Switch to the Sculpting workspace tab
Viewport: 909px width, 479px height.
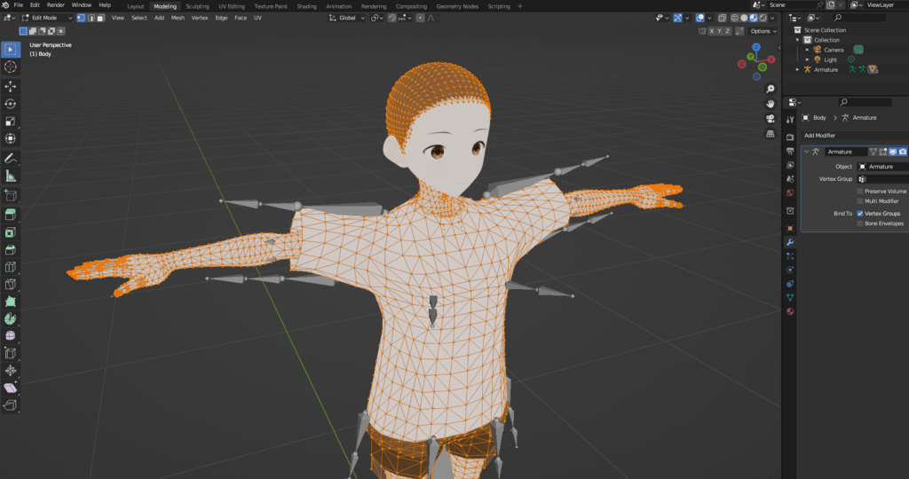coord(197,6)
